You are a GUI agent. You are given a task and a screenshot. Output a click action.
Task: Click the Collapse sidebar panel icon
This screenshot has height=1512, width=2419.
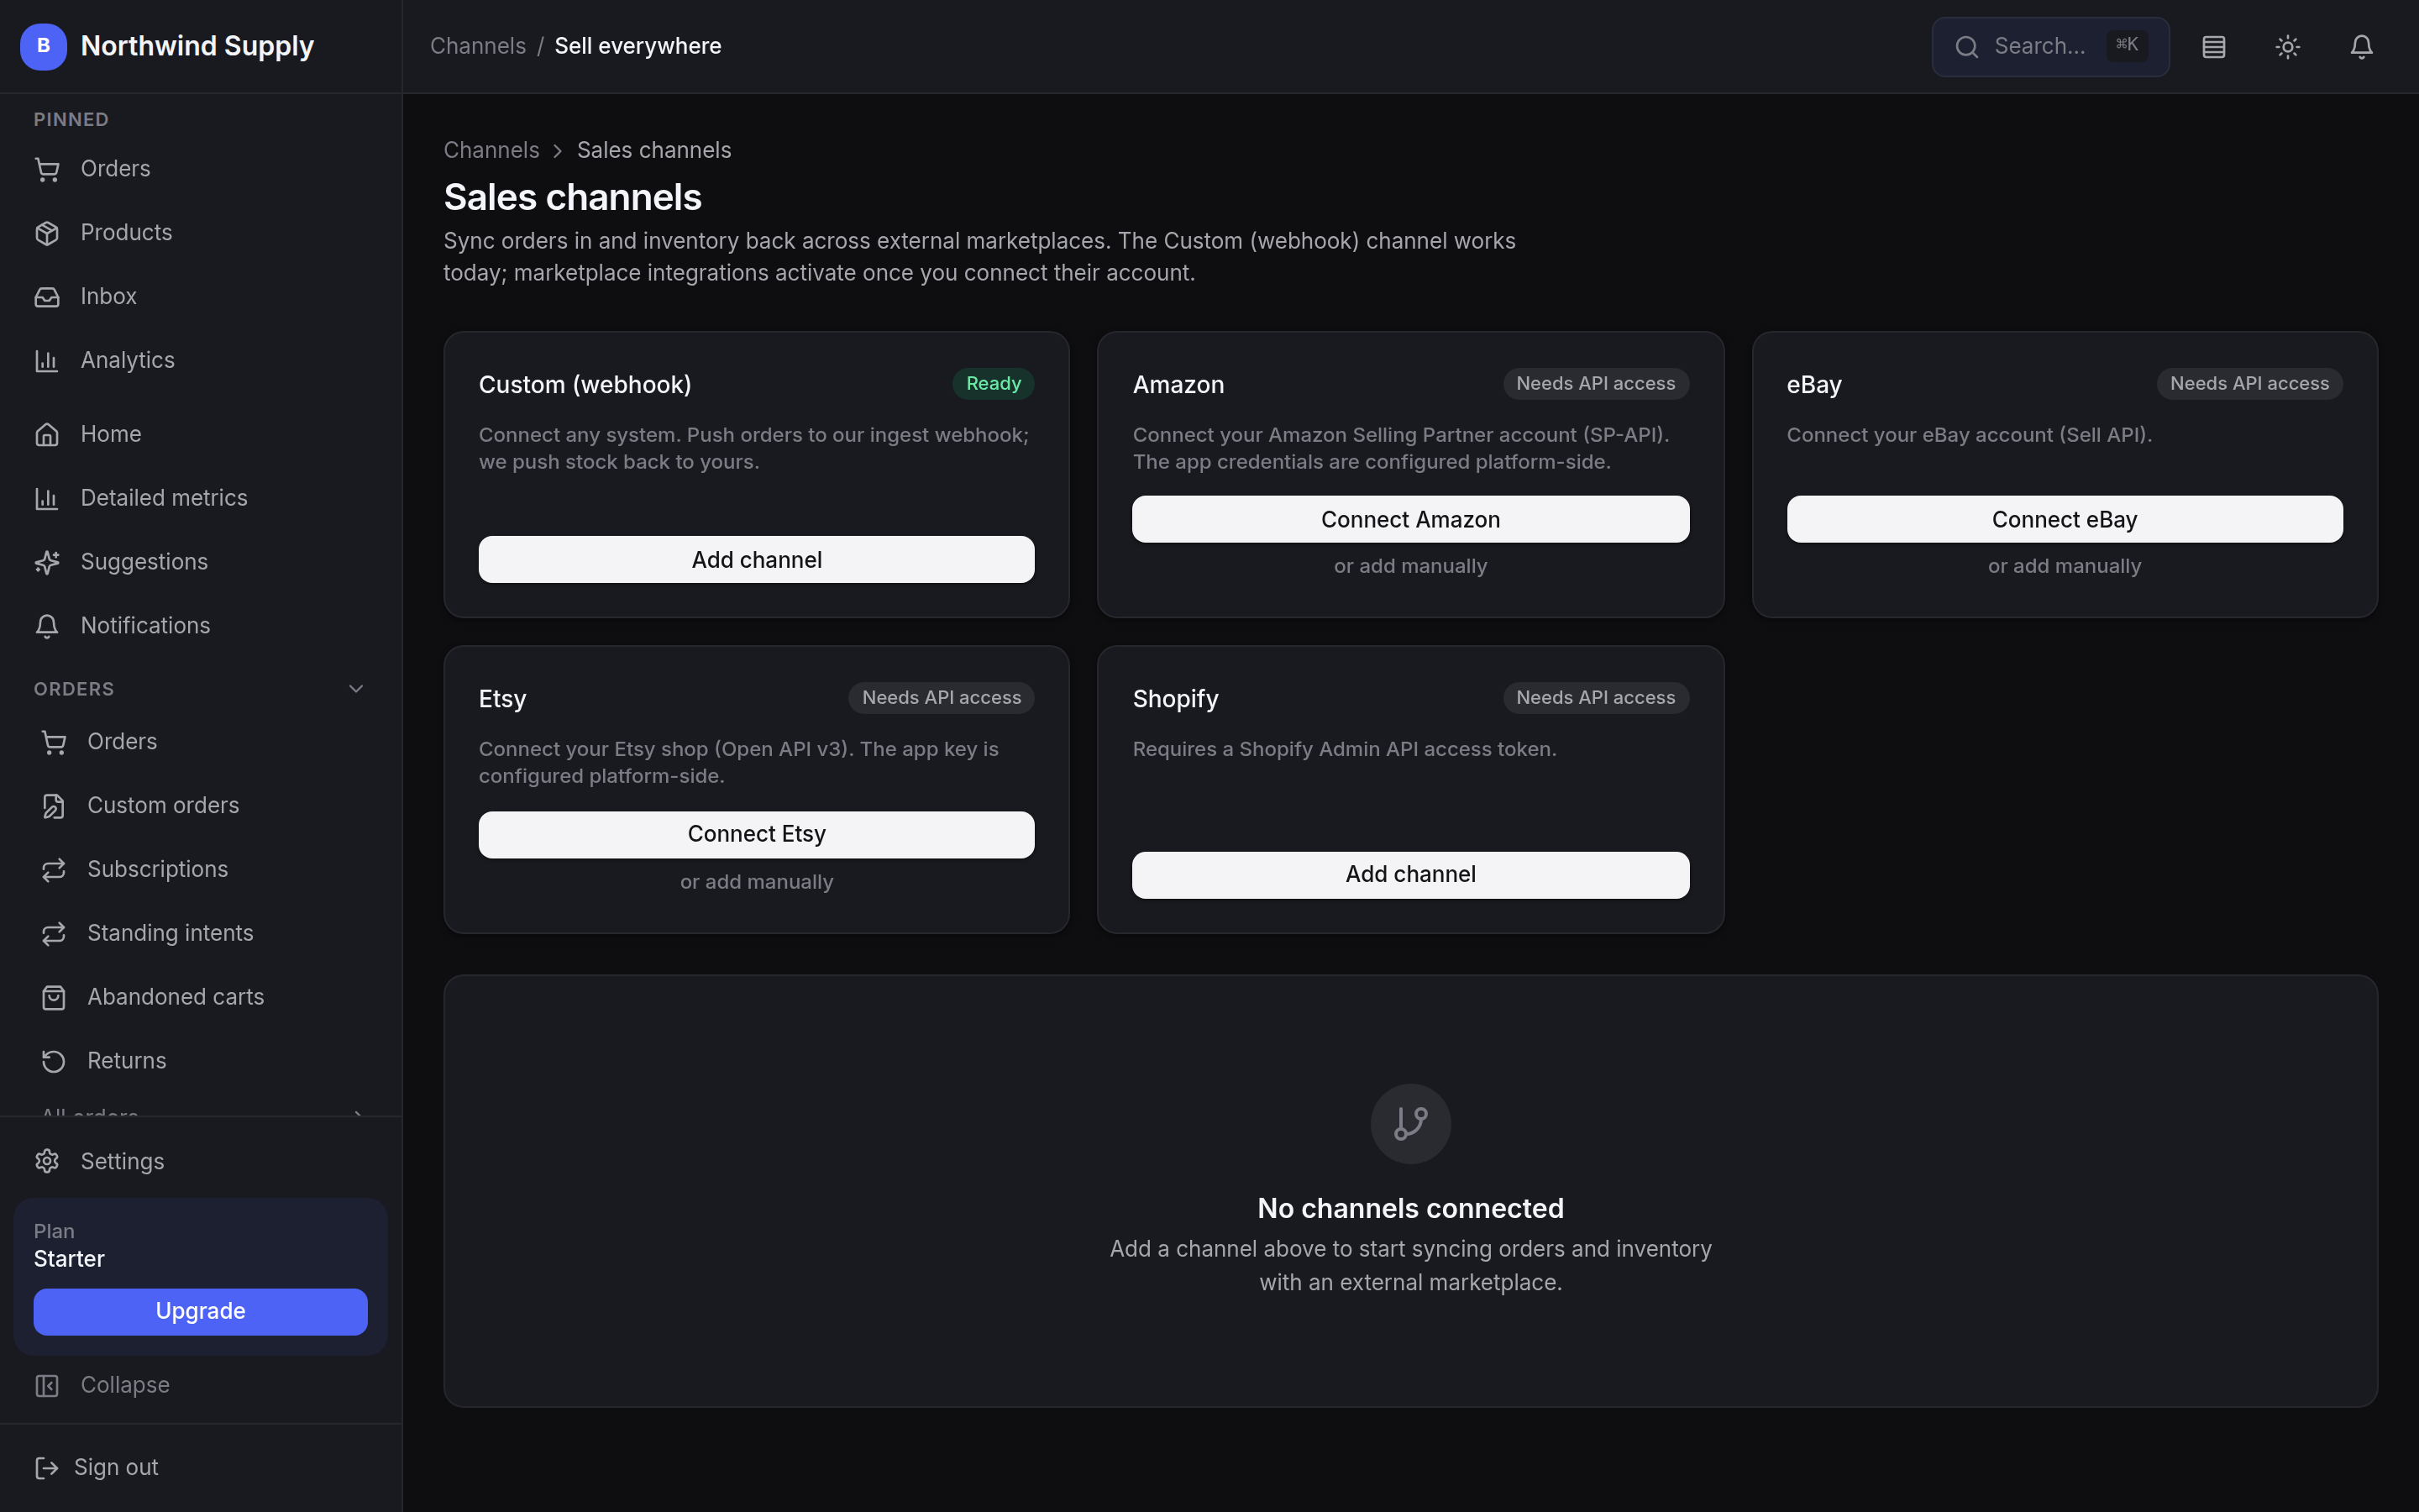click(x=47, y=1386)
